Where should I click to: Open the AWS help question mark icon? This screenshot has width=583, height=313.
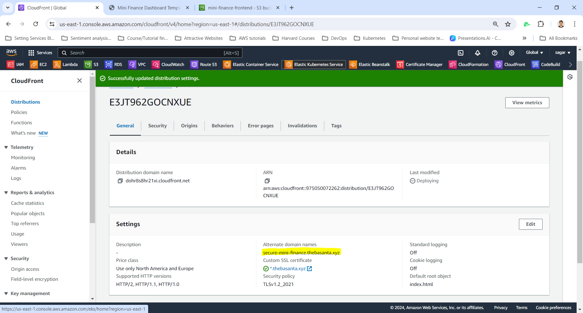point(495,53)
